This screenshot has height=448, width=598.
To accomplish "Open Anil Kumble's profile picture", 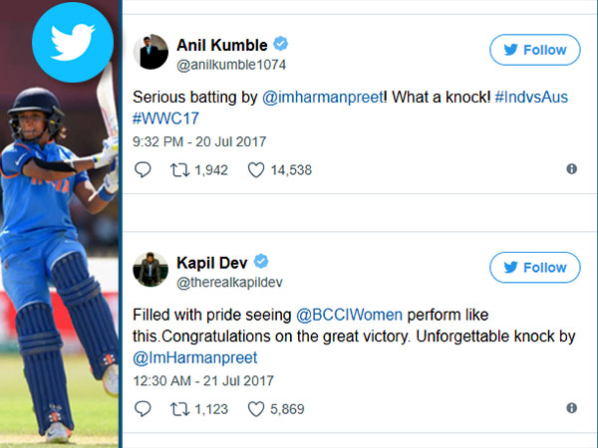I will coord(150,52).
